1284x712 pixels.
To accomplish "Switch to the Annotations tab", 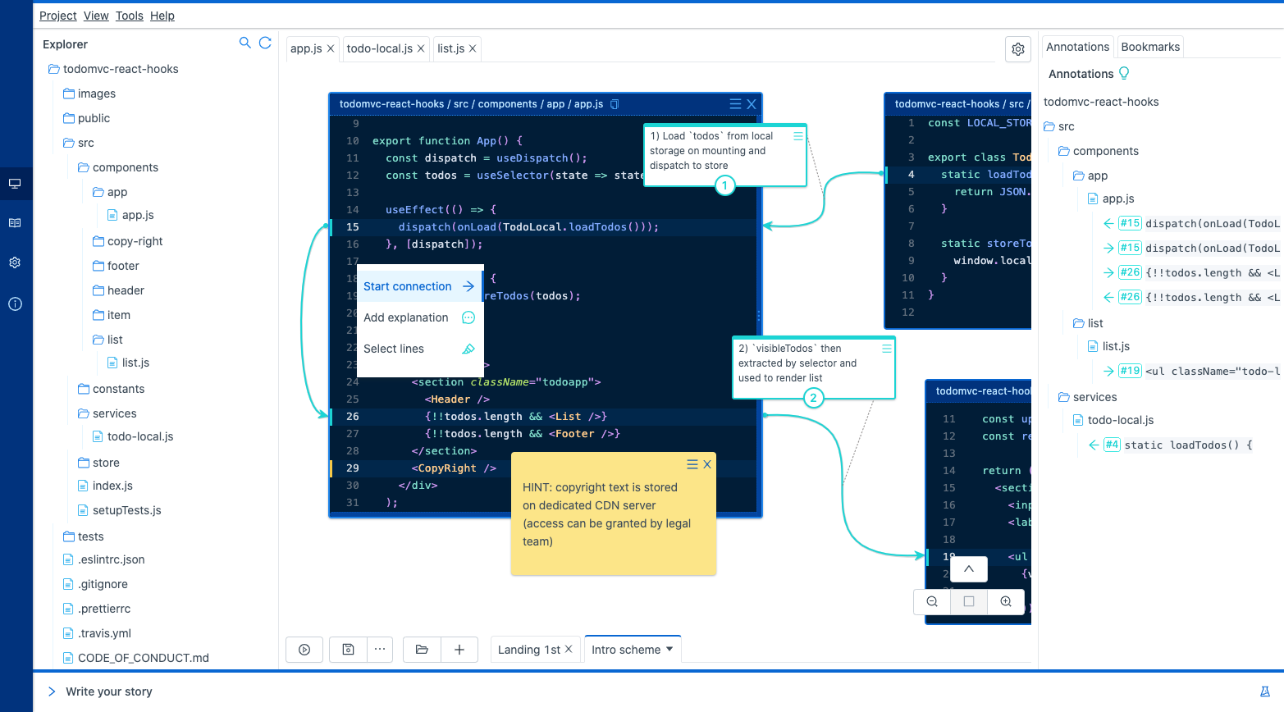I will [1077, 47].
